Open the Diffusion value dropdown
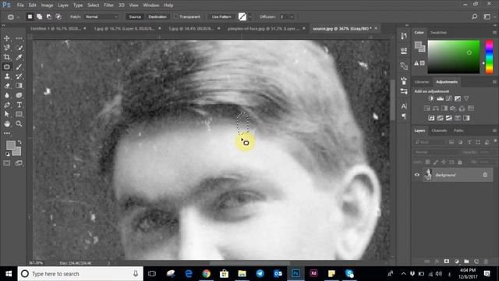The image size is (499, 281). tap(292, 16)
